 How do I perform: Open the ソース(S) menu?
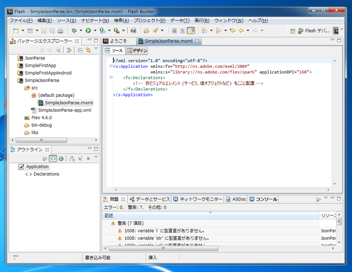click(66, 21)
